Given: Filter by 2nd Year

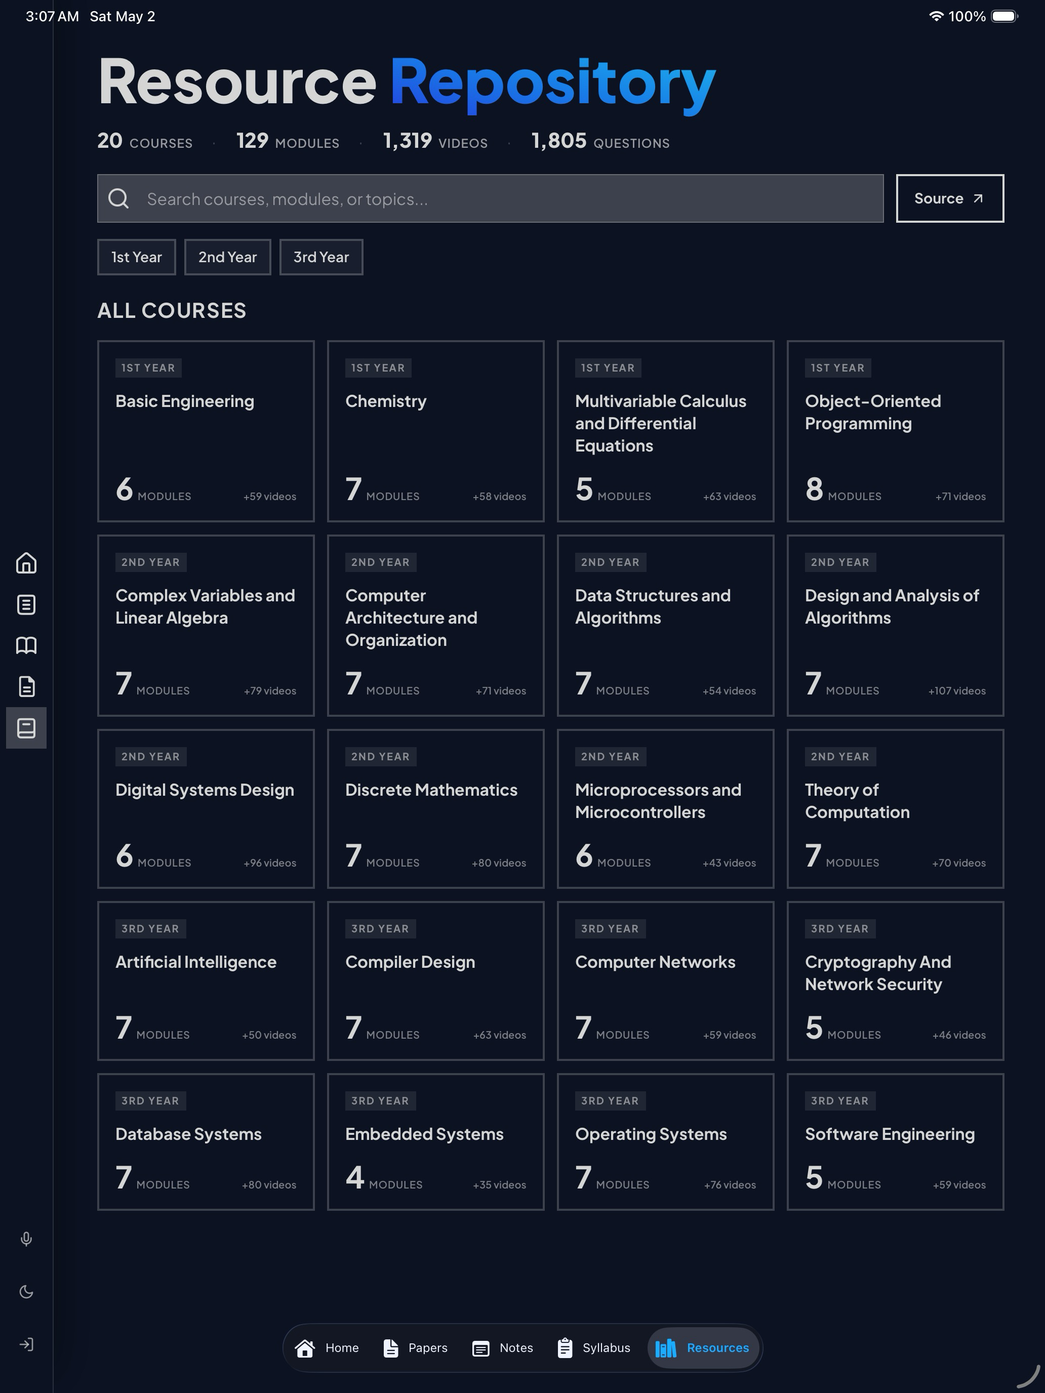Looking at the screenshot, I should pyautogui.click(x=227, y=257).
